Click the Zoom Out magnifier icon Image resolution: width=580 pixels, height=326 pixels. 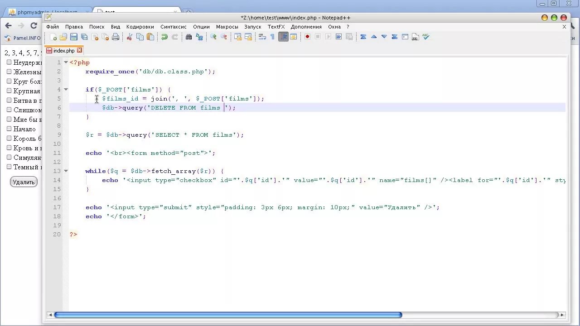pyautogui.click(x=224, y=37)
